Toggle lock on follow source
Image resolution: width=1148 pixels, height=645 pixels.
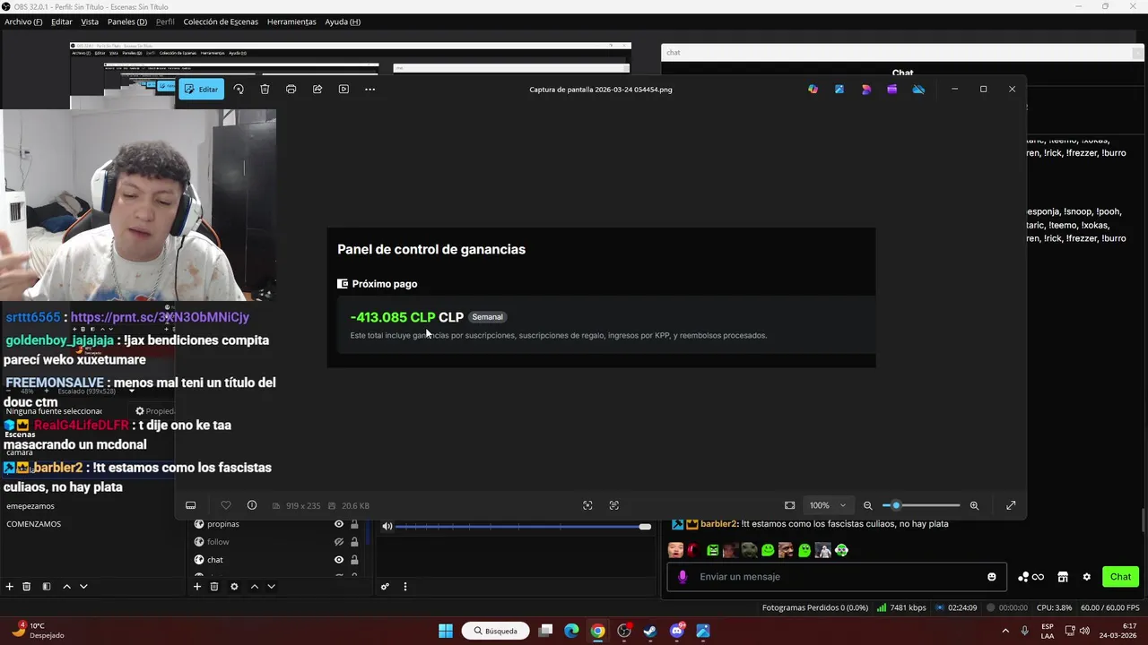[354, 542]
